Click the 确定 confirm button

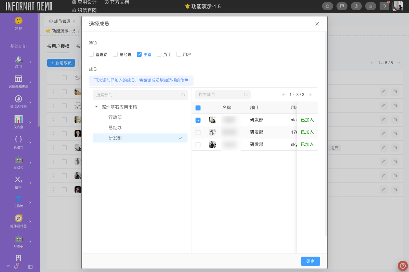click(x=310, y=261)
